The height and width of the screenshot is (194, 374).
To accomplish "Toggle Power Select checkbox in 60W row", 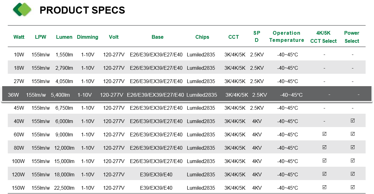I will click(x=353, y=134).
